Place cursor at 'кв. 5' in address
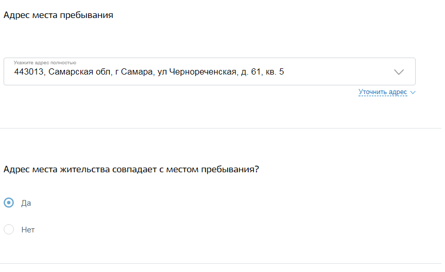 click(x=274, y=72)
